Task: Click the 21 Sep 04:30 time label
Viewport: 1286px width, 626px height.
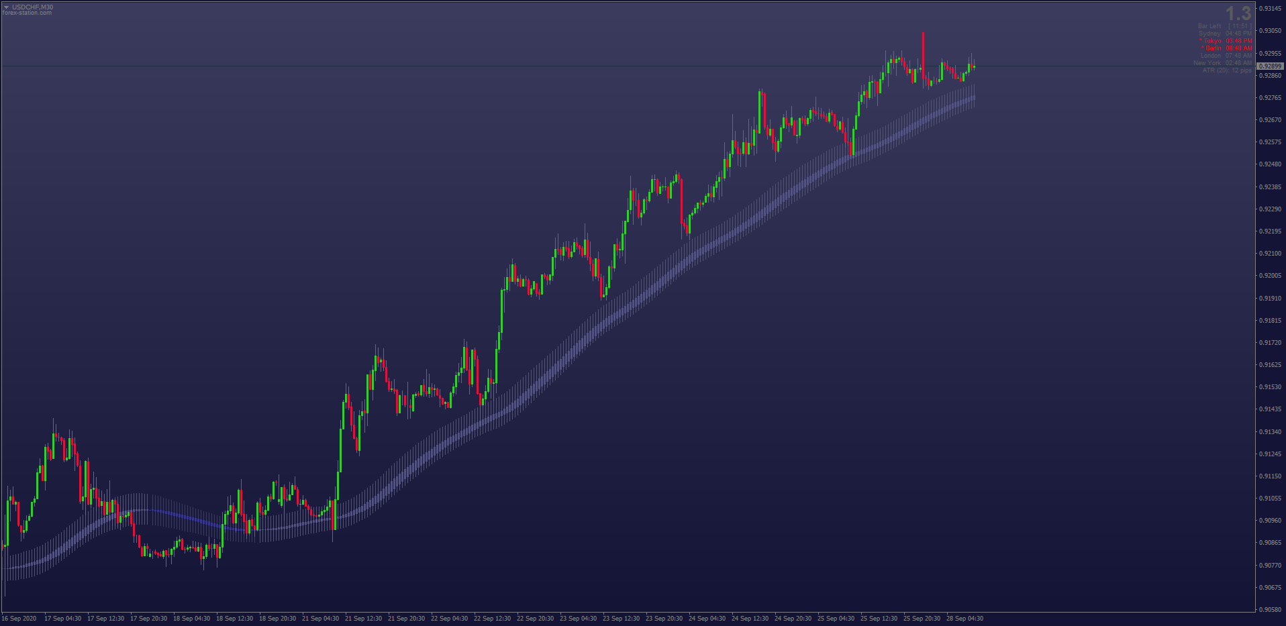Action: [x=321, y=619]
